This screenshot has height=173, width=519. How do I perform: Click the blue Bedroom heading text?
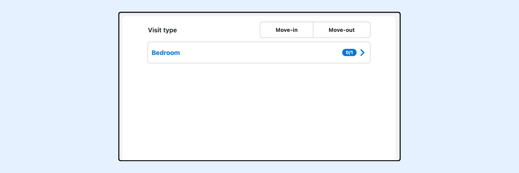[x=166, y=53]
